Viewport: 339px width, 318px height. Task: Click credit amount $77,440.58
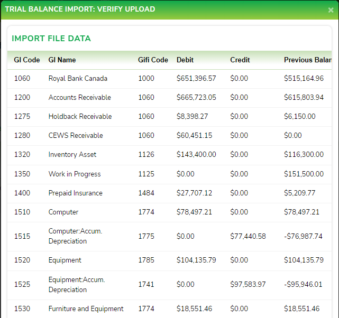[248, 236]
